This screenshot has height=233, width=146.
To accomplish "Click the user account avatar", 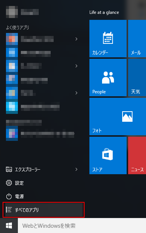I will tap(12, 12).
